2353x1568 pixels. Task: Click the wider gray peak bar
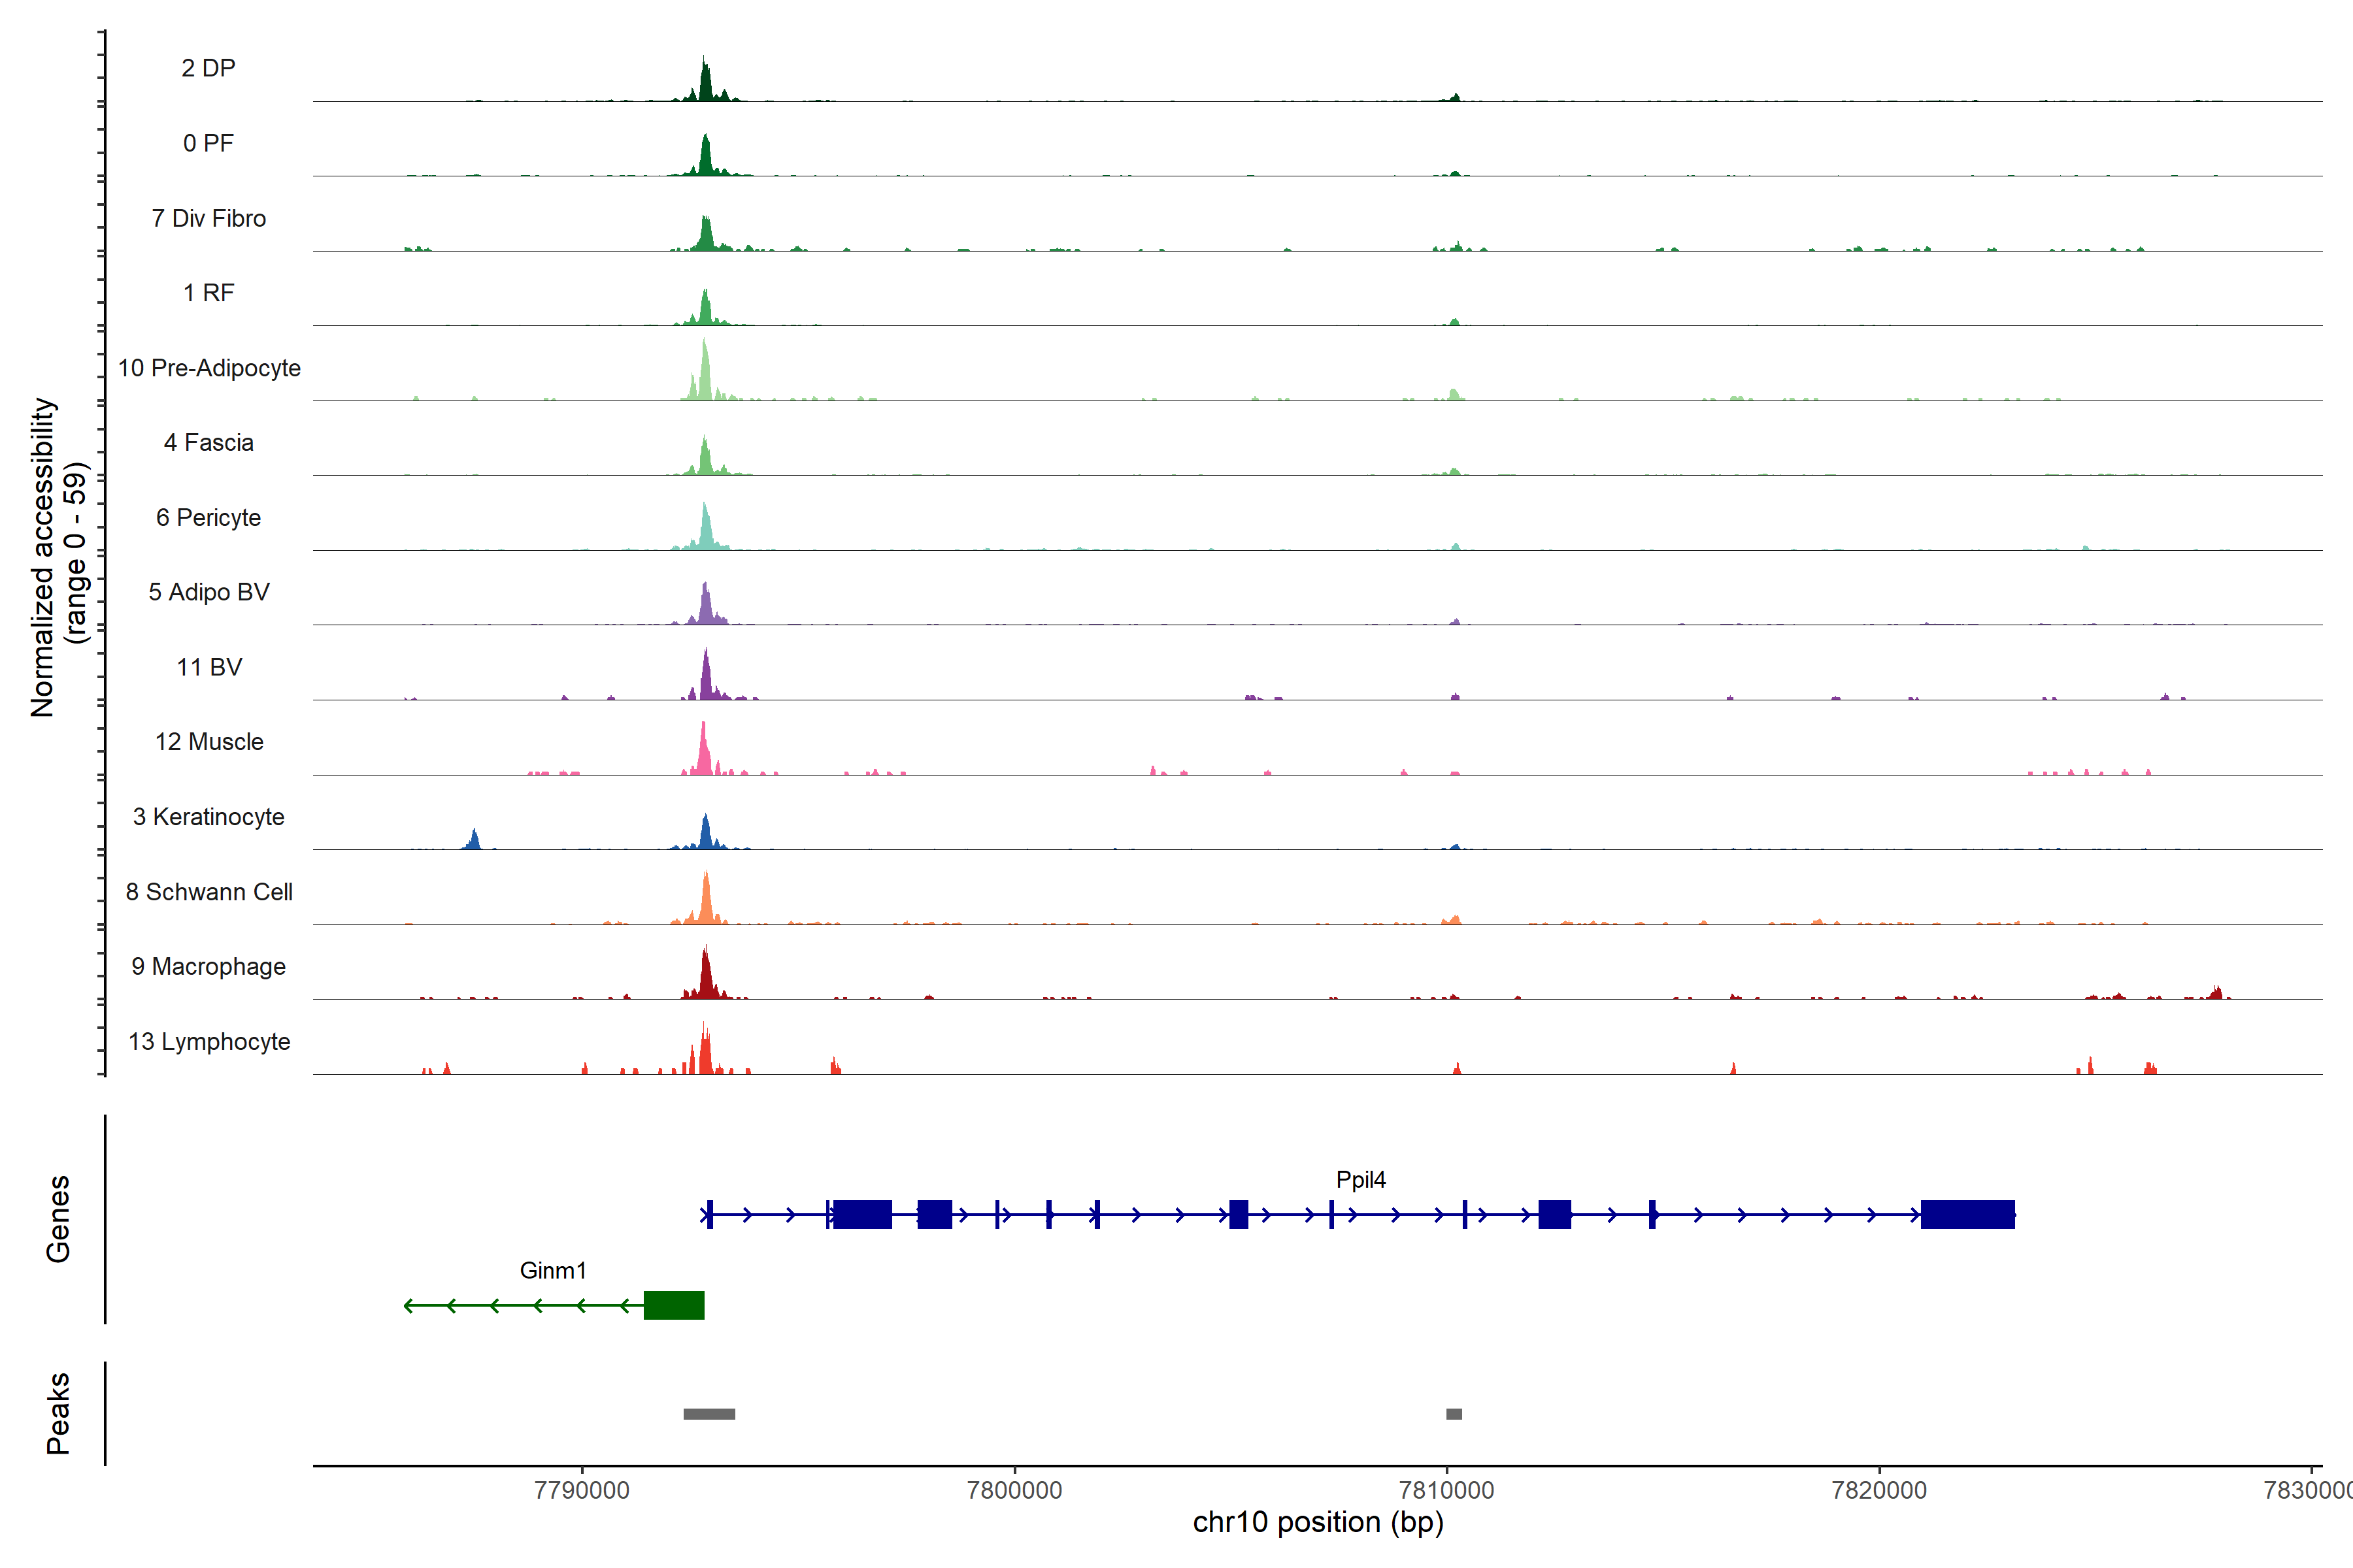[x=709, y=1414]
